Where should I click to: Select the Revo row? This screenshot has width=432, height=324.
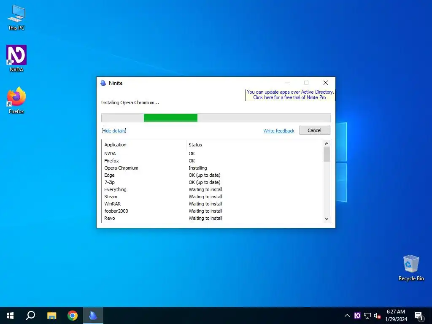click(212, 218)
